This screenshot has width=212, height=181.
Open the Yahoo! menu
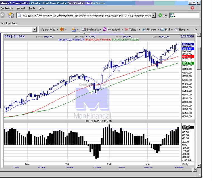point(21,8)
